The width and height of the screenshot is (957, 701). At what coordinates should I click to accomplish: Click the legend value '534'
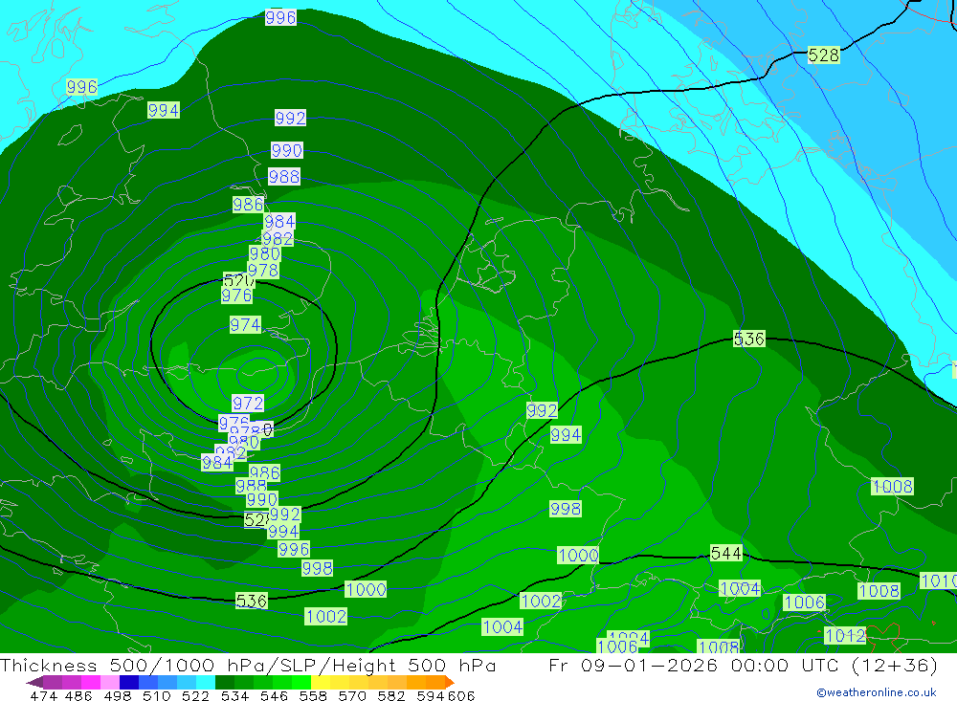pyautogui.click(x=234, y=695)
